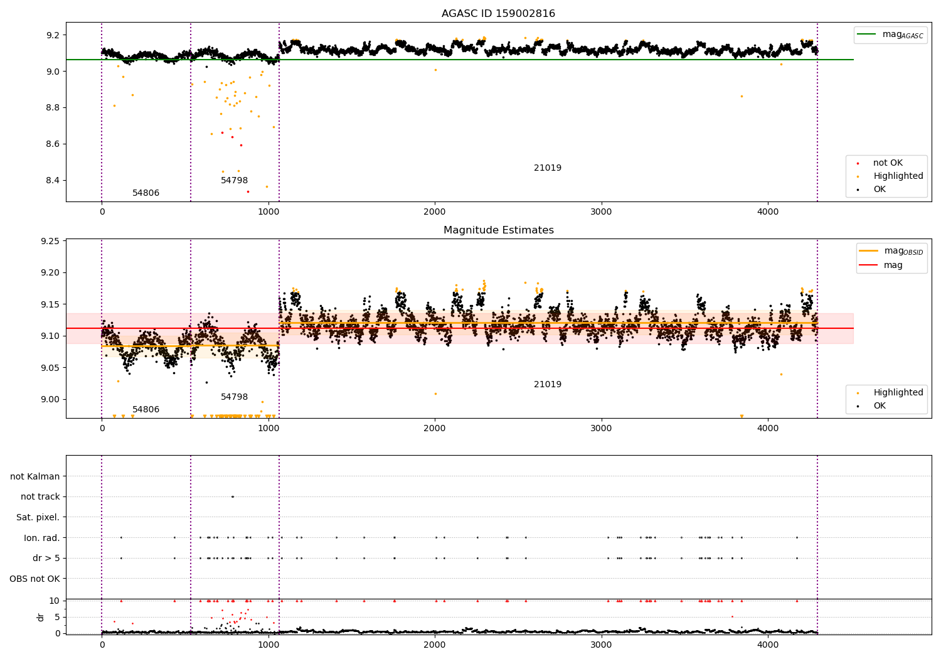
Task: Click the 3000 x-axis tick under bottom plot
Action: point(602,644)
